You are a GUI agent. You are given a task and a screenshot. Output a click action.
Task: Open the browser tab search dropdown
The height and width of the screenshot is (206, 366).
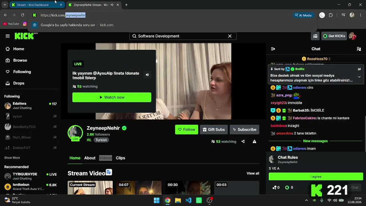(5, 5)
